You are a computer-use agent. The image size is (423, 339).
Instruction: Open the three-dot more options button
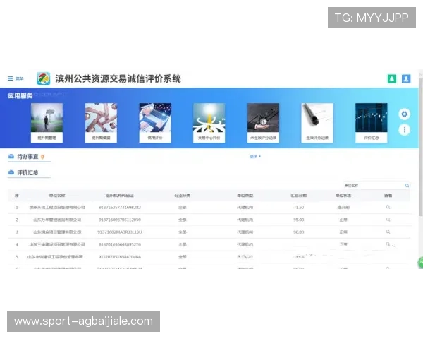404,130
